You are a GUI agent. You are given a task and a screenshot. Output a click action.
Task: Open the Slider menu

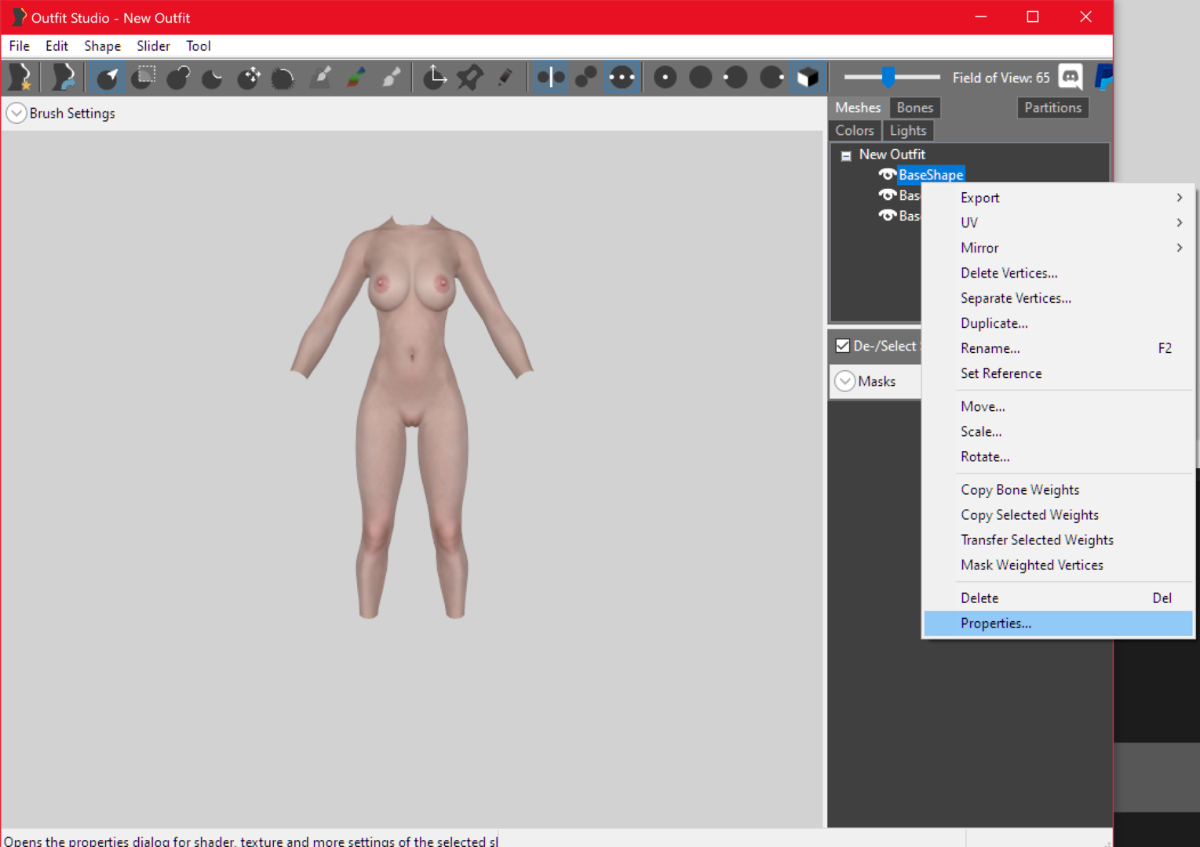pos(154,45)
